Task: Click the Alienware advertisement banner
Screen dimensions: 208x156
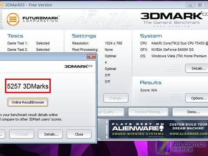Action: coord(158,129)
